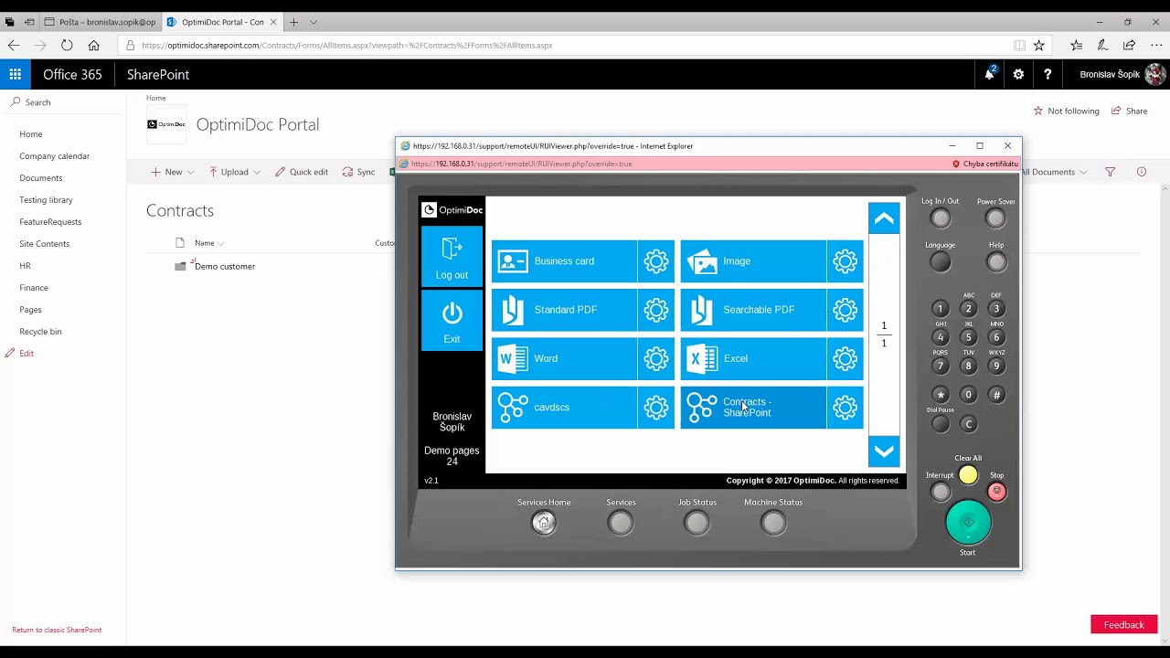The width and height of the screenshot is (1170, 658).
Task: Open FeatureRequests in left navigation
Action: 50,222
